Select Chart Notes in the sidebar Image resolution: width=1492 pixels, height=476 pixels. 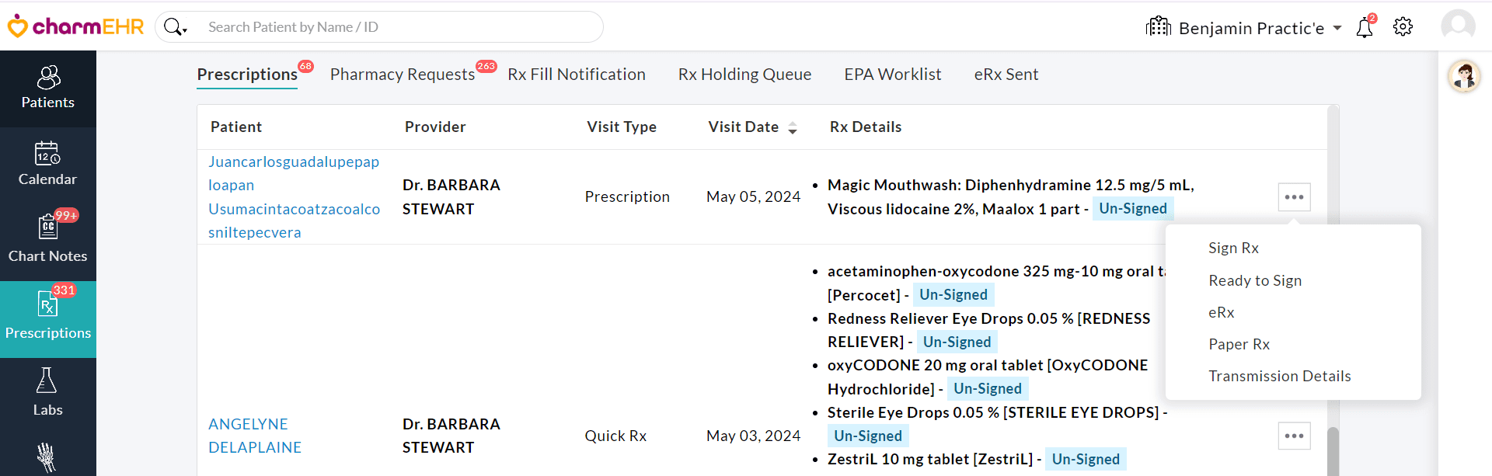(x=47, y=241)
